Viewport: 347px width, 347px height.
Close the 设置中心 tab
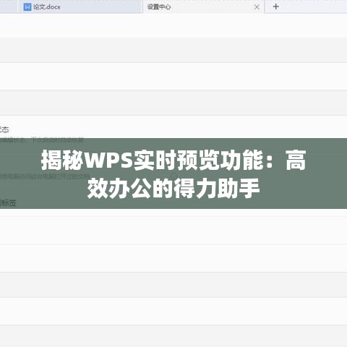tap(257, 7)
